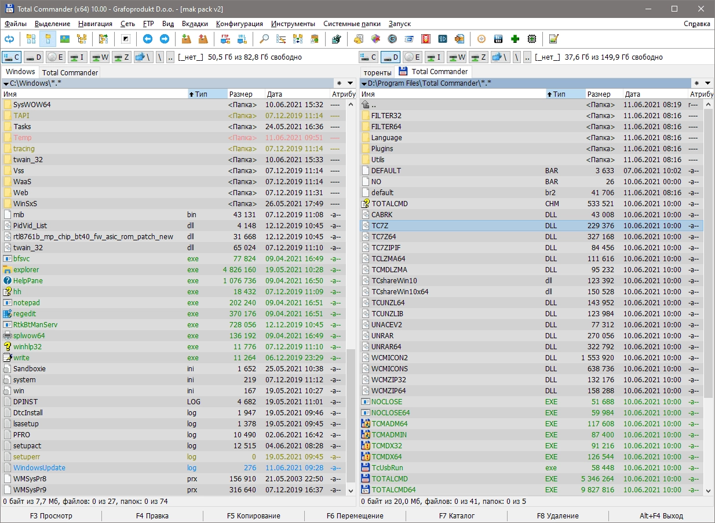715x523 pixels.
Task: Select explorer exe in left panel
Action: click(174, 269)
